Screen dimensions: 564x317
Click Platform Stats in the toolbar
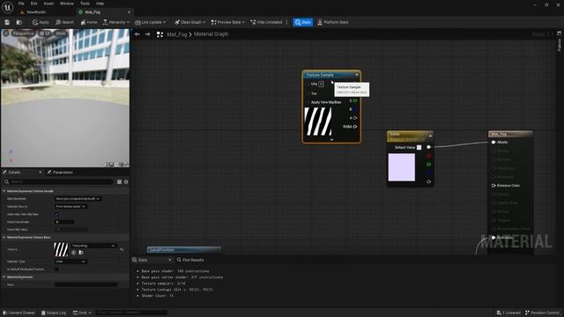pos(333,22)
